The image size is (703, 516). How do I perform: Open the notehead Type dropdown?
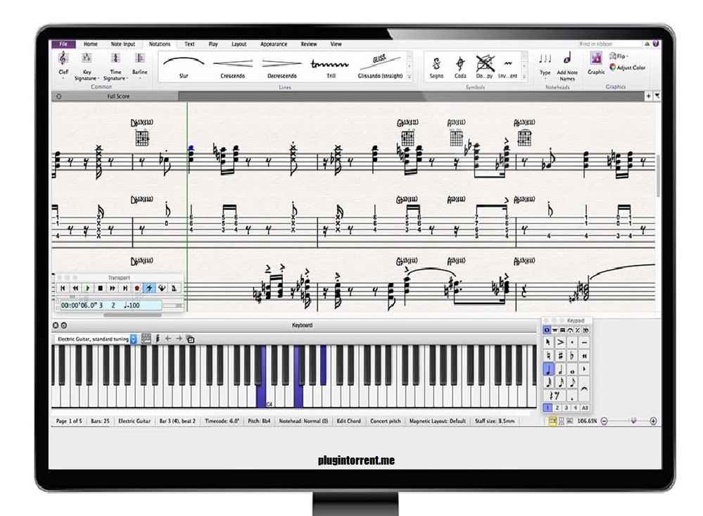[x=545, y=65]
